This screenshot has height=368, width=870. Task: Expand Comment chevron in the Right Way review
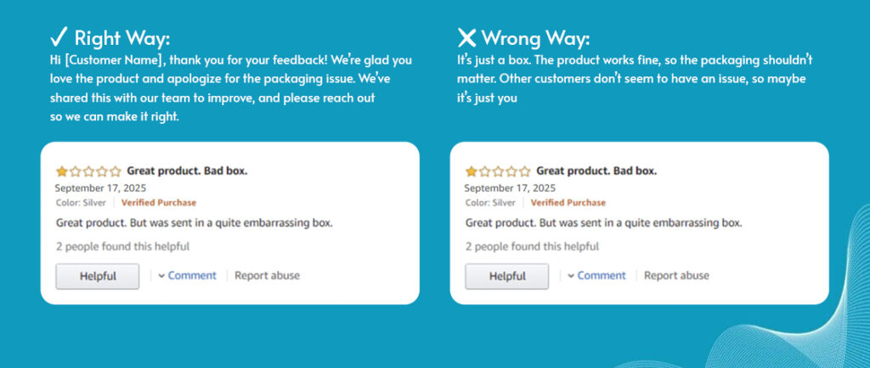coord(161,276)
